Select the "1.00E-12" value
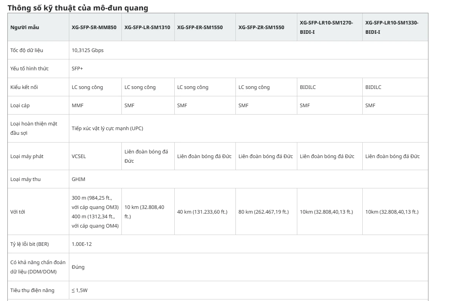Screen dimensions: 451x301 pos(82,244)
